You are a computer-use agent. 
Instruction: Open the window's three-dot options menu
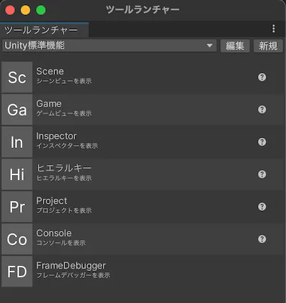coord(274,29)
